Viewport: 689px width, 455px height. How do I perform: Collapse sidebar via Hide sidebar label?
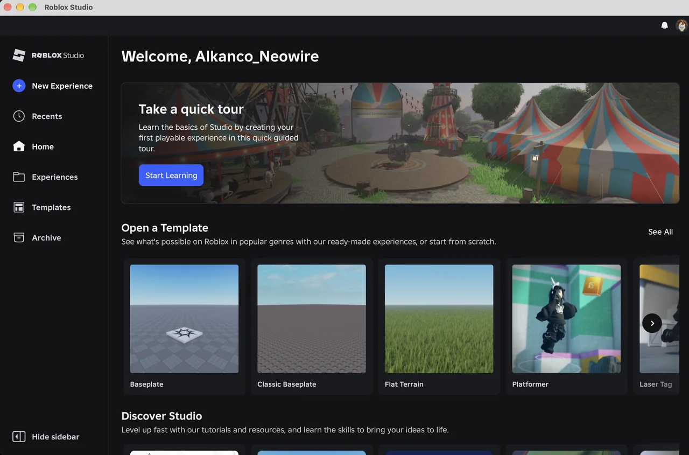[x=55, y=437]
